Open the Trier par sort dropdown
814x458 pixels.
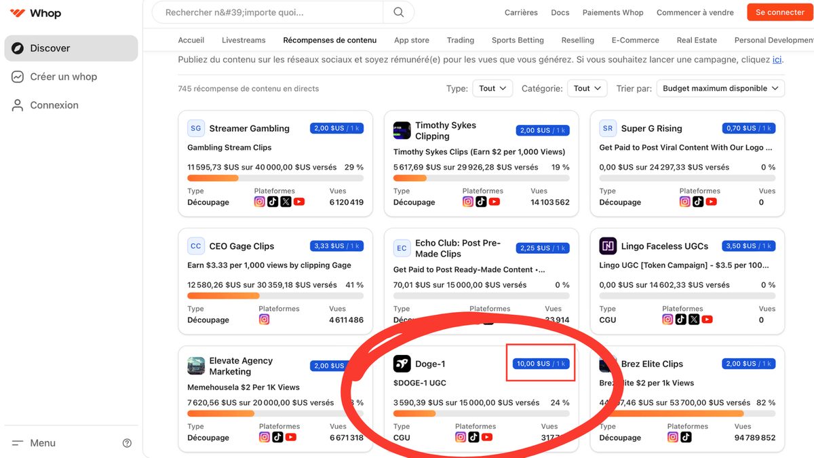720,88
